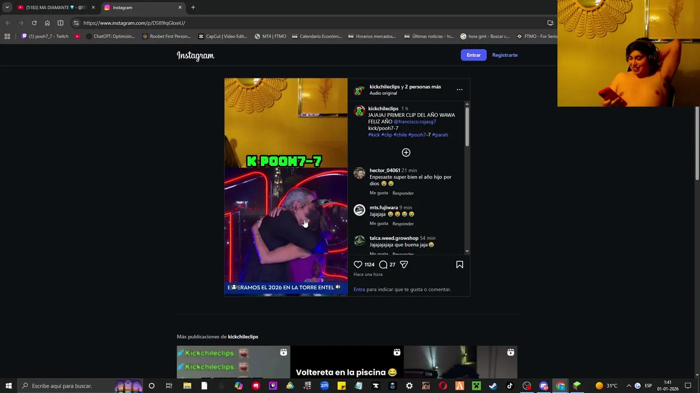Open TikTok from the taskbar
Image resolution: width=700 pixels, height=393 pixels.
(x=510, y=386)
